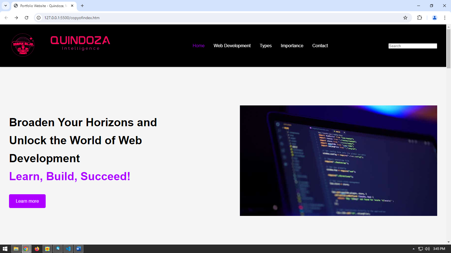Open the Chrome profile icon
The height and width of the screenshot is (253, 451).
pos(434,17)
